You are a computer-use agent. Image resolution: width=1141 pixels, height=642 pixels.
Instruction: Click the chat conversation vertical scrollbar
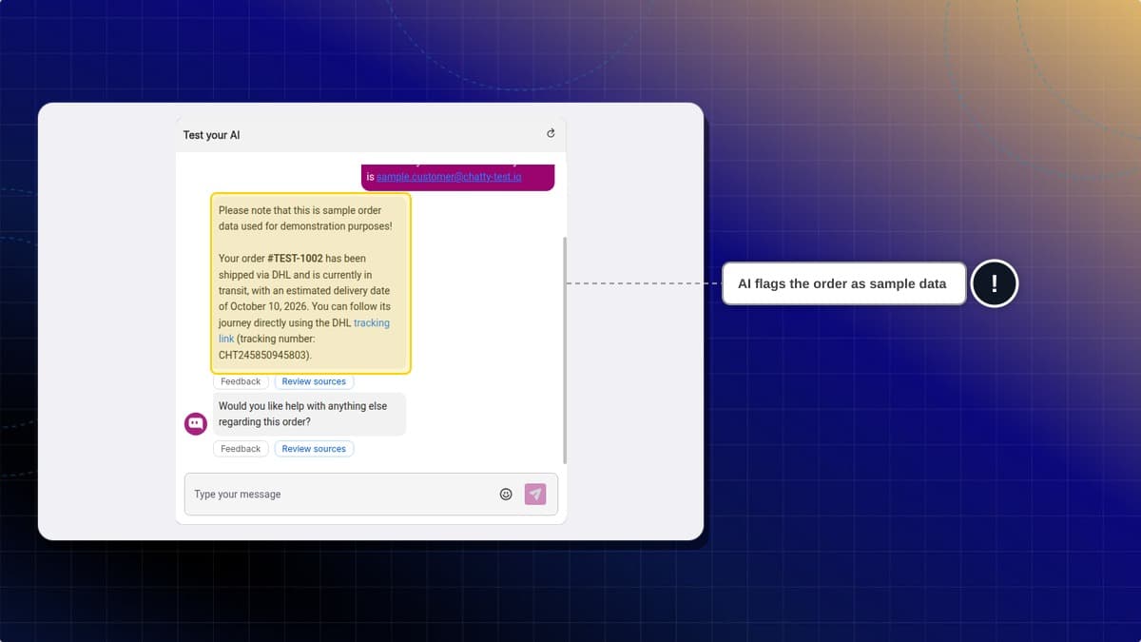565,350
